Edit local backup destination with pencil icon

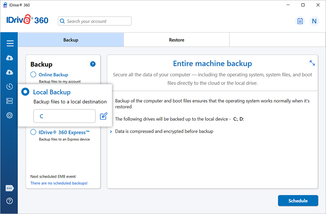coord(104,116)
